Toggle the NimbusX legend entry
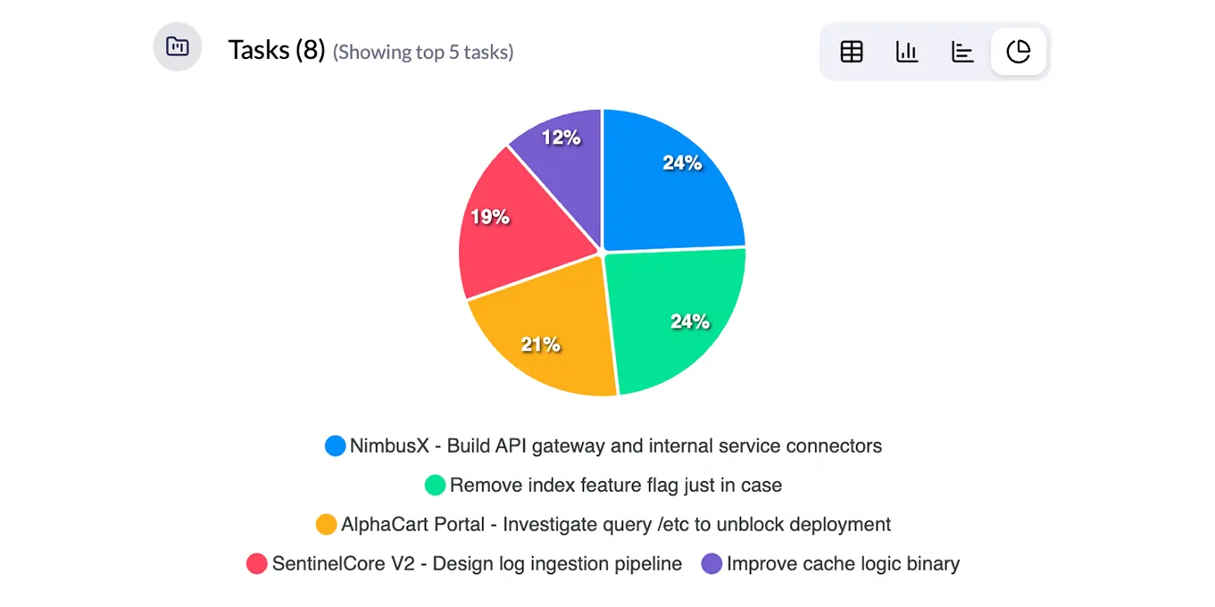 [x=607, y=445]
